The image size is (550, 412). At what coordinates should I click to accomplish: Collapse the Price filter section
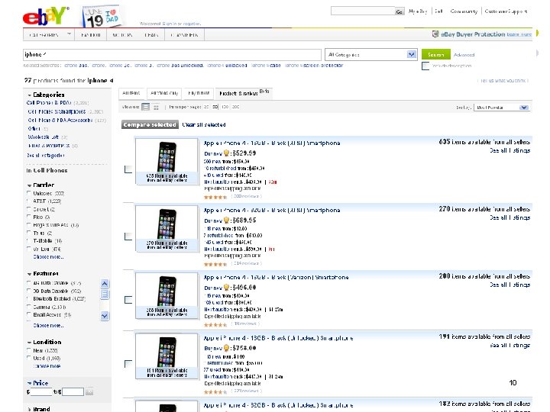point(30,383)
